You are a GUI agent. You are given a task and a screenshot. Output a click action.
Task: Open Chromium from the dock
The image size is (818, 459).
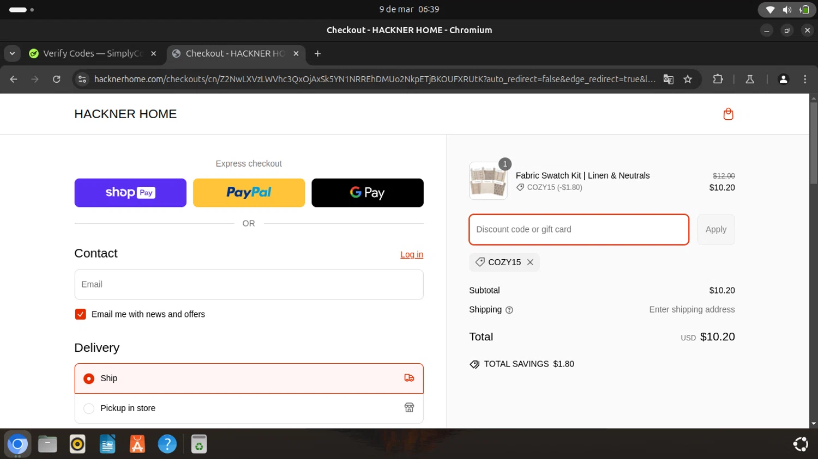coord(17,444)
